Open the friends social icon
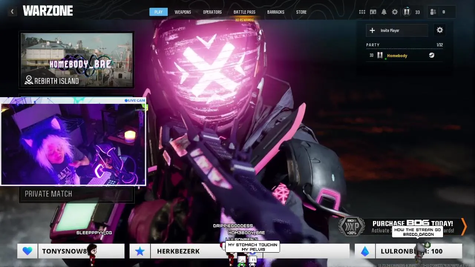 coord(433,12)
